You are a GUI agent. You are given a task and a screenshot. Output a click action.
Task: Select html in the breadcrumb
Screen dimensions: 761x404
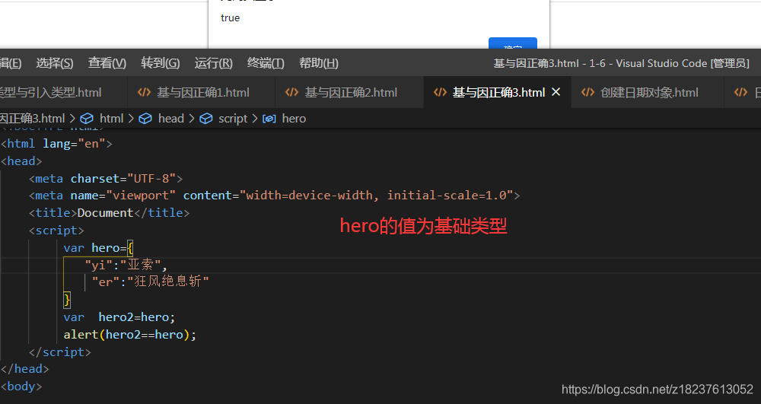112,119
